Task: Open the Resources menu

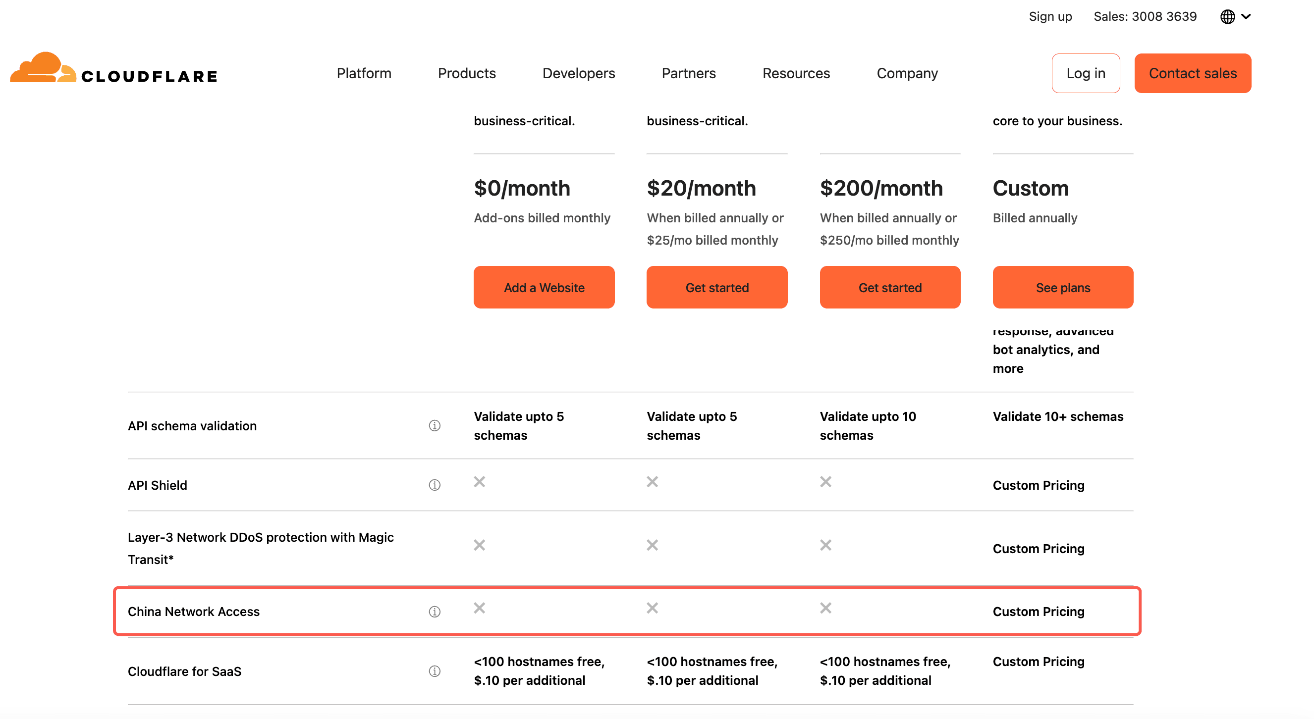Action: coord(796,73)
